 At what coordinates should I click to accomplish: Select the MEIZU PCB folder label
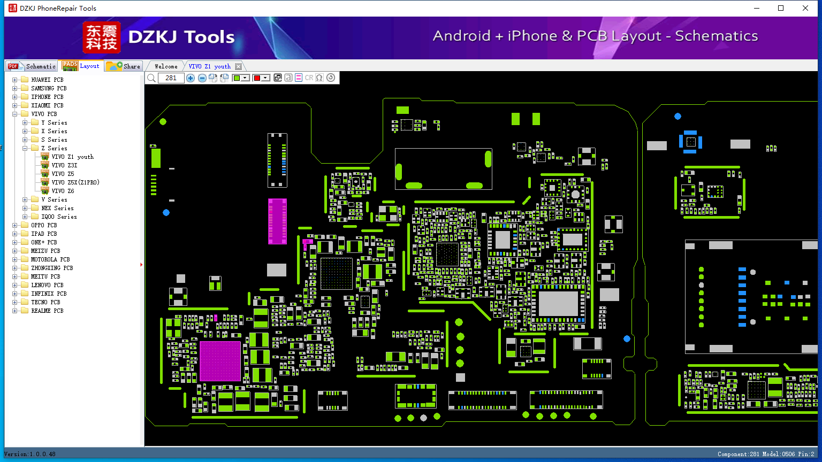45,251
